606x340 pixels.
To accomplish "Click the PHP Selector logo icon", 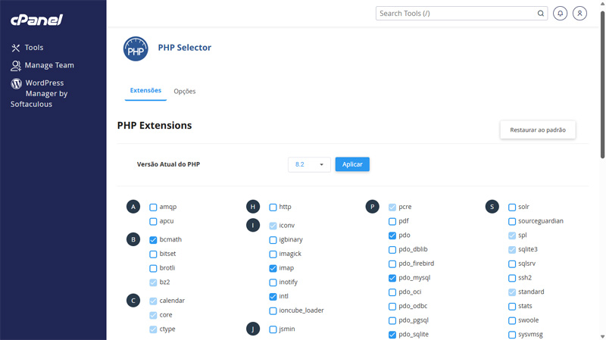I will tap(136, 49).
